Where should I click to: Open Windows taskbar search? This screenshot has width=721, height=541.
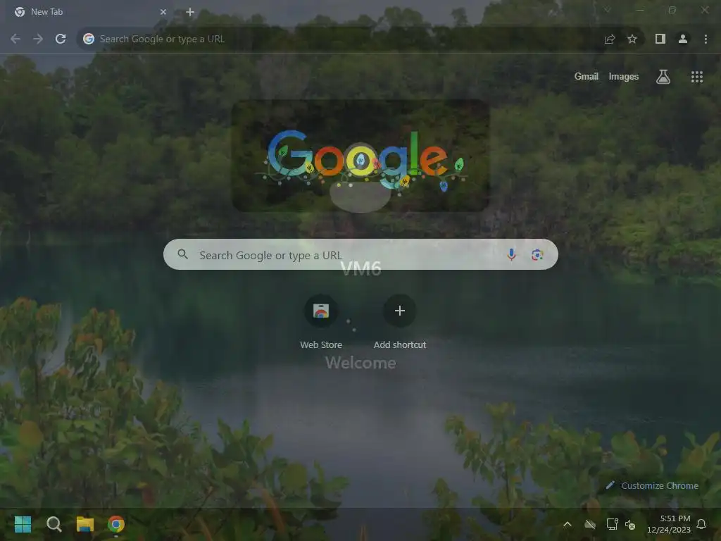(x=54, y=524)
